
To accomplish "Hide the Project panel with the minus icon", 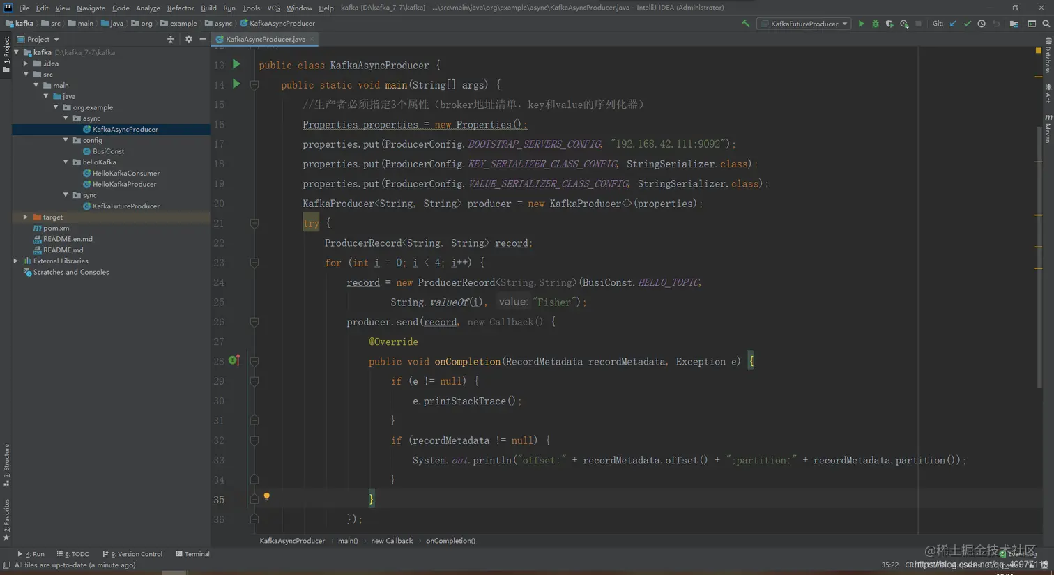I will pos(203,39).
